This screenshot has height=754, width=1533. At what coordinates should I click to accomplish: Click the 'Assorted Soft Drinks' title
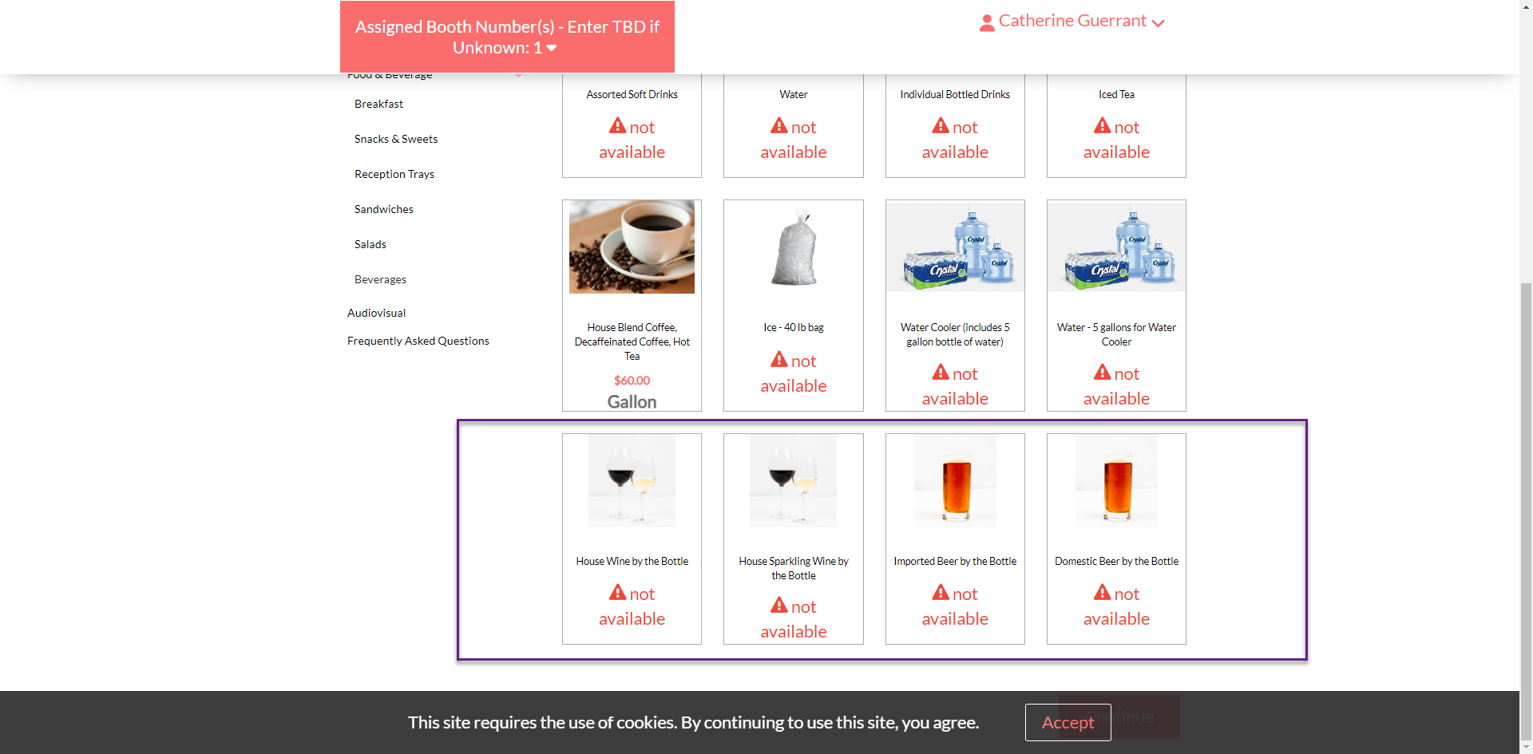pos(632,94)
